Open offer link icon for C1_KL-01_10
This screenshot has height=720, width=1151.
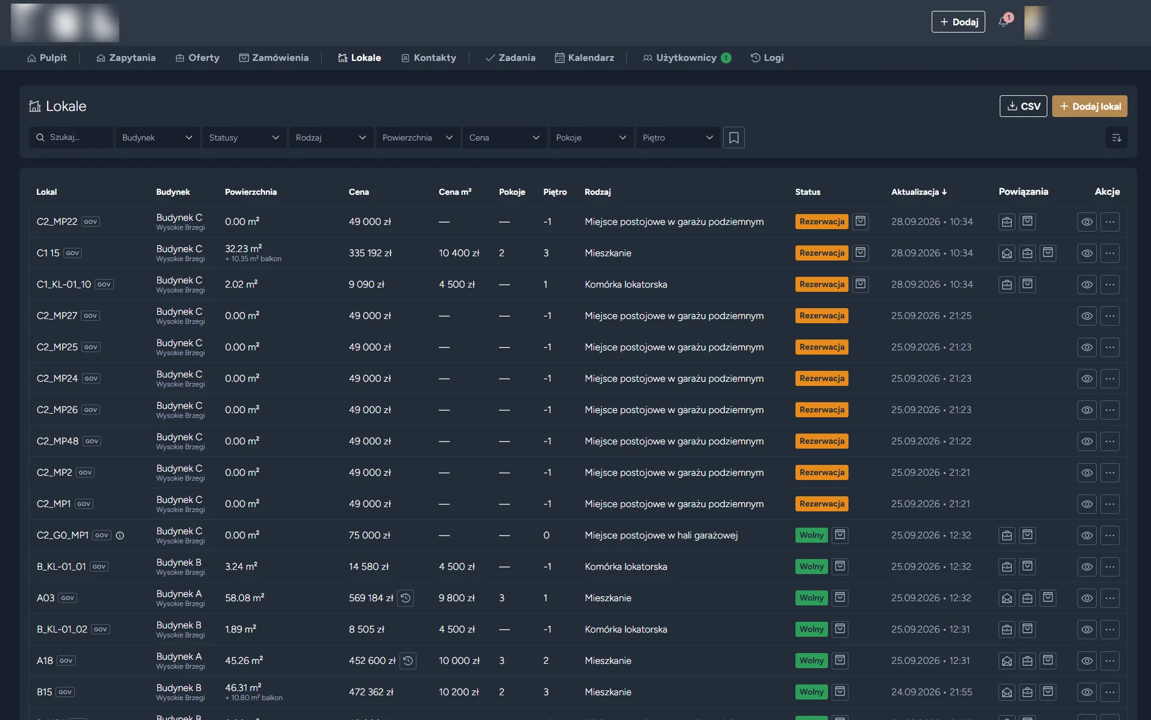(x=1007, y=285)
